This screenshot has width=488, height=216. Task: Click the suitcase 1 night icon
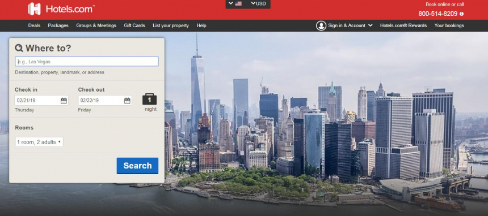(150, 99)
